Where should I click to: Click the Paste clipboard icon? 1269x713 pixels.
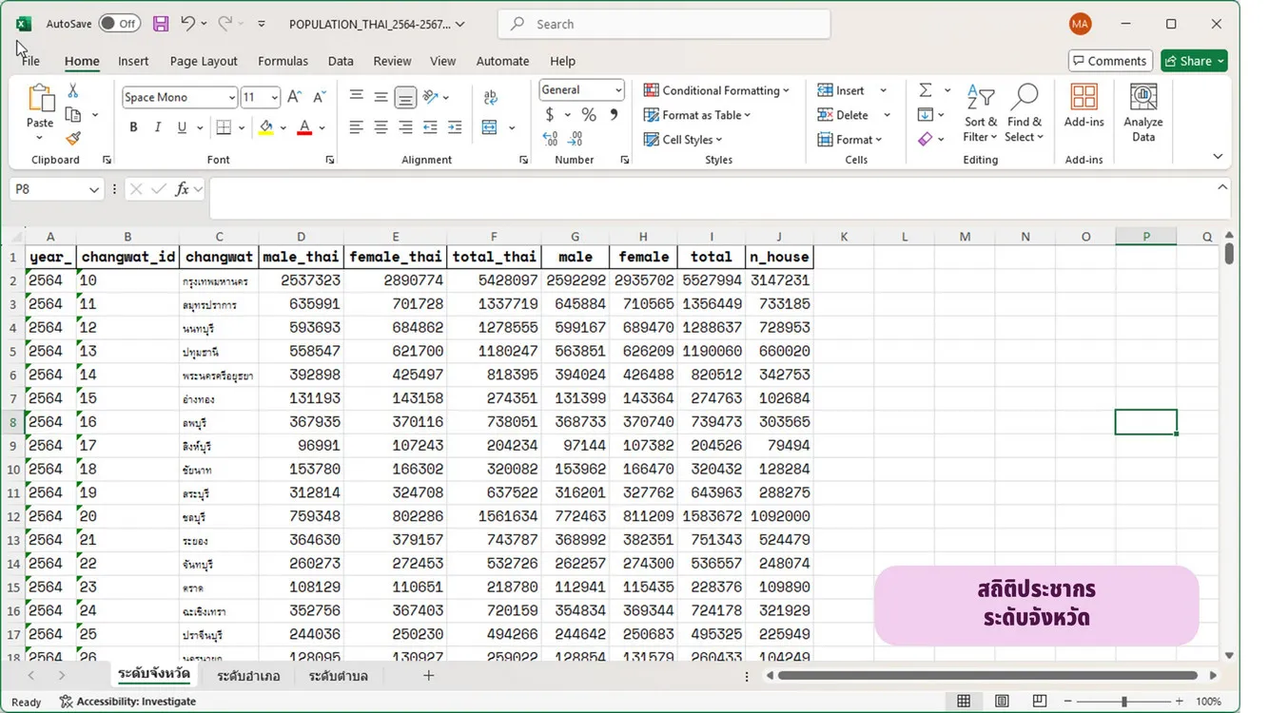point(40,98)
